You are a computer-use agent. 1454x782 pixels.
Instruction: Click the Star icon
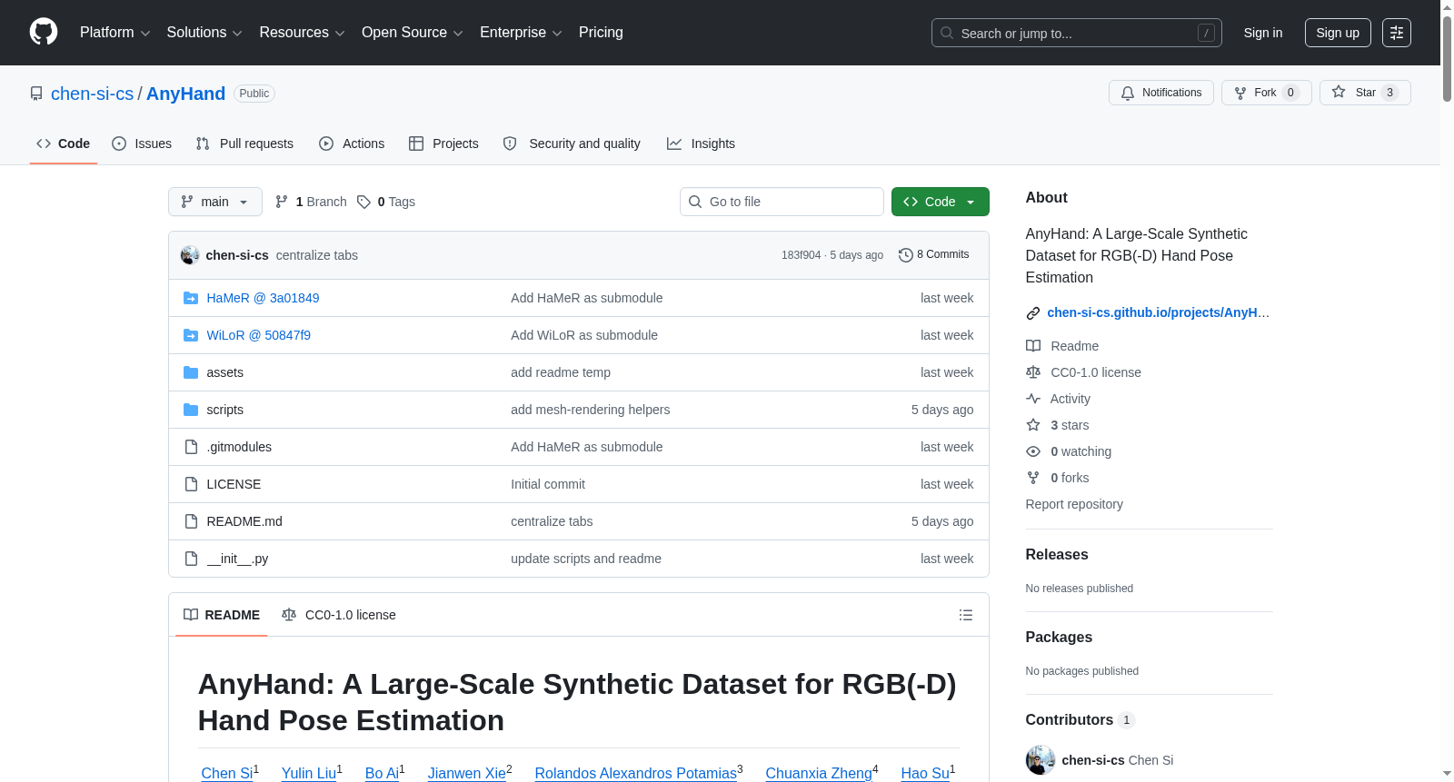[1339, 93]
